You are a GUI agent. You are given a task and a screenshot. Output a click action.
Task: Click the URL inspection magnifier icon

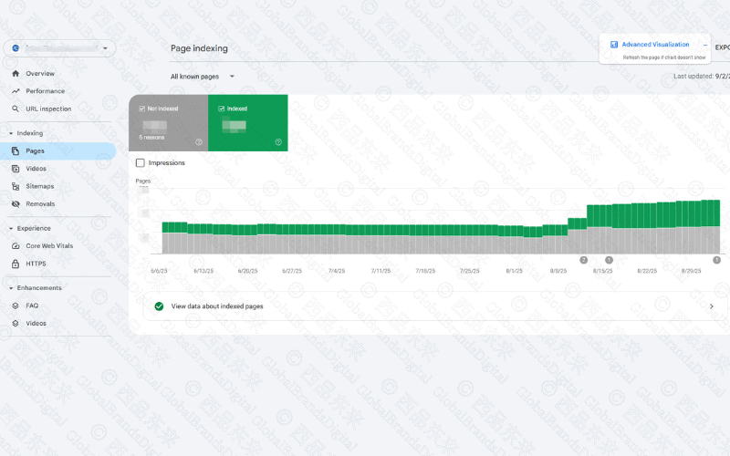tap(16, 109)
